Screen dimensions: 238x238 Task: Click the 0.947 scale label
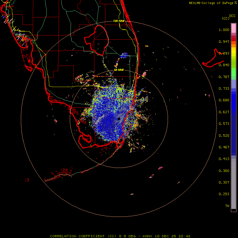click(x=224, y=42)
